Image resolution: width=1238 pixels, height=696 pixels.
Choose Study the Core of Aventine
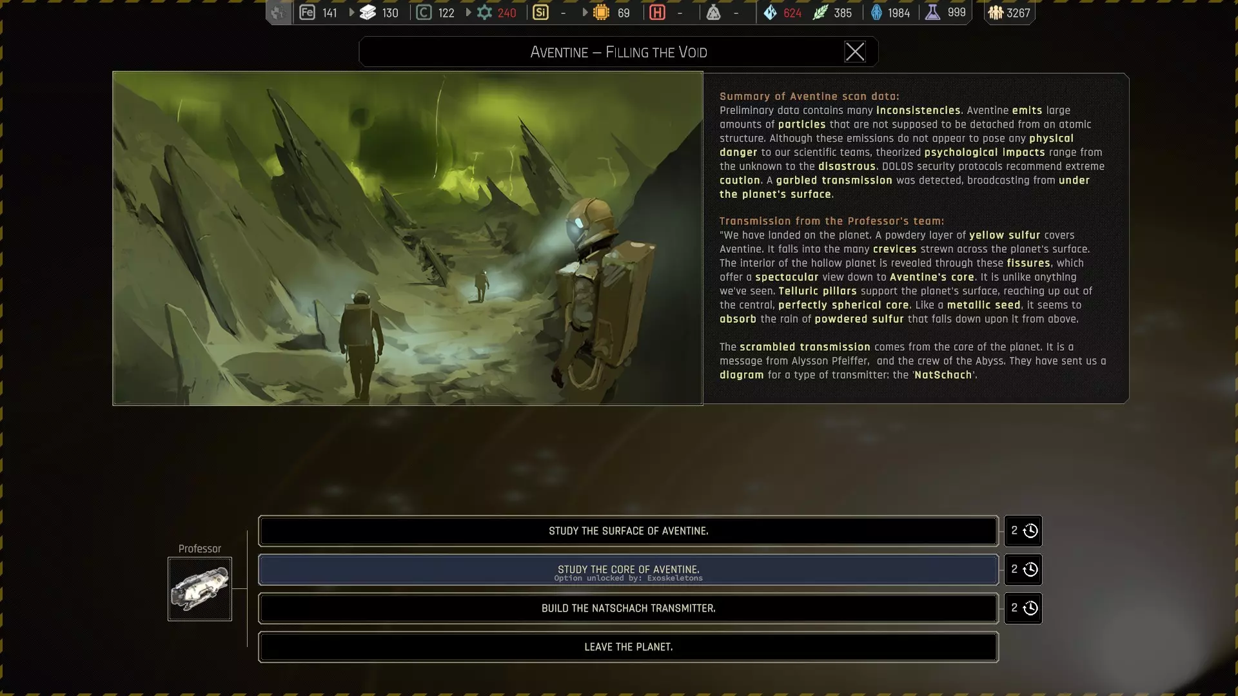click(x=628, y=570)
